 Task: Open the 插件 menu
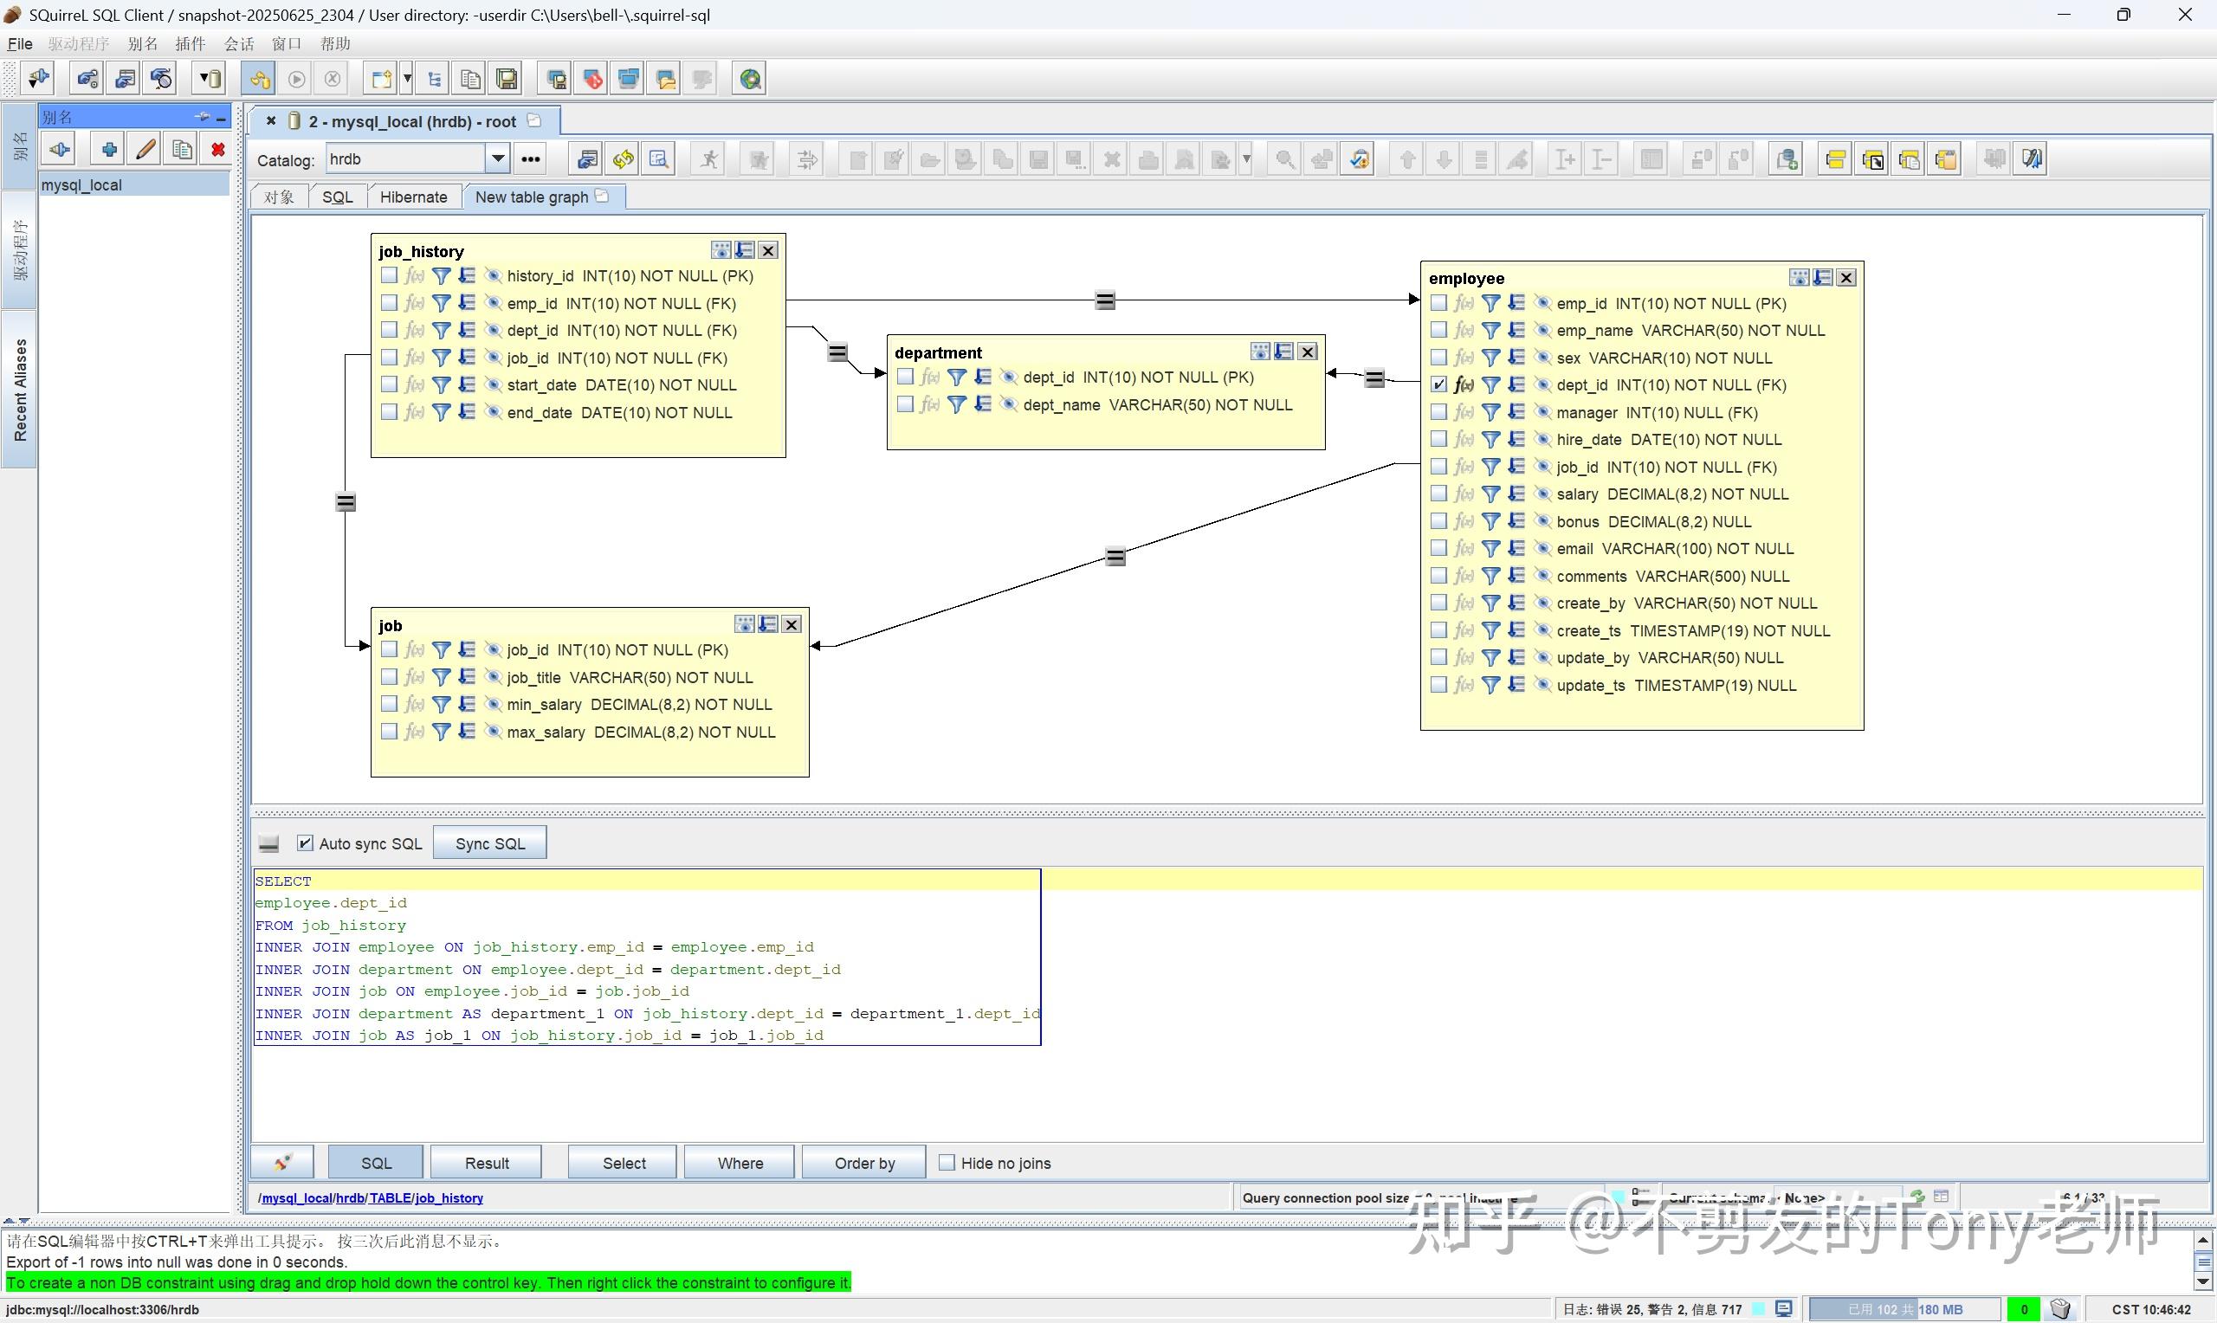tap(191, 43)
